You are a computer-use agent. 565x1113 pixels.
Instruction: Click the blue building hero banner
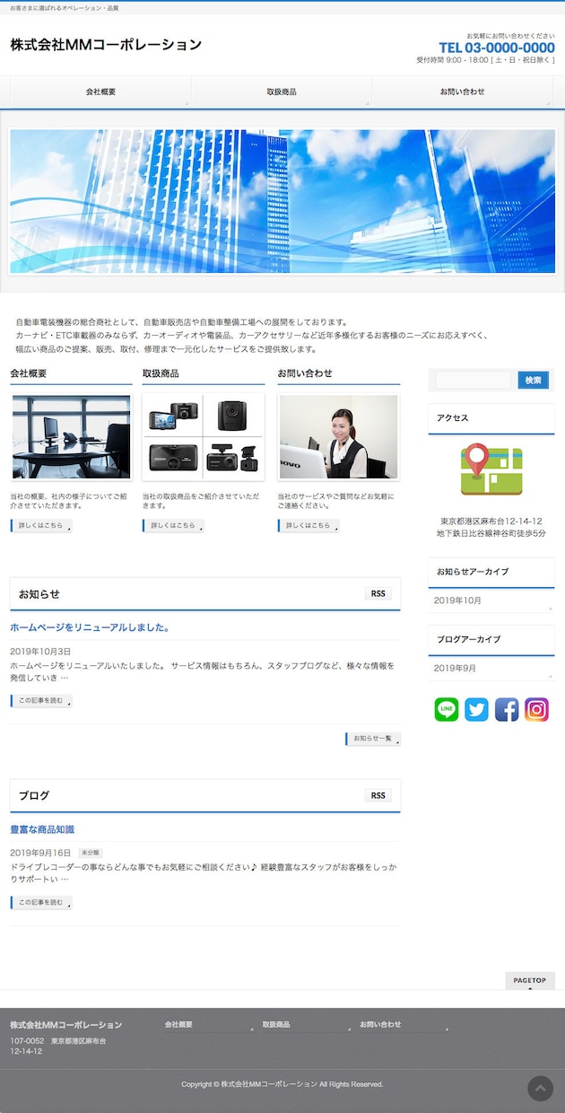[x=282, y=201]
